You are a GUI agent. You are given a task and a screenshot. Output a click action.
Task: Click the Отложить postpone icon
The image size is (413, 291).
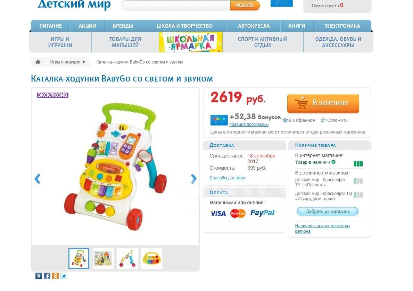(323, 120)
